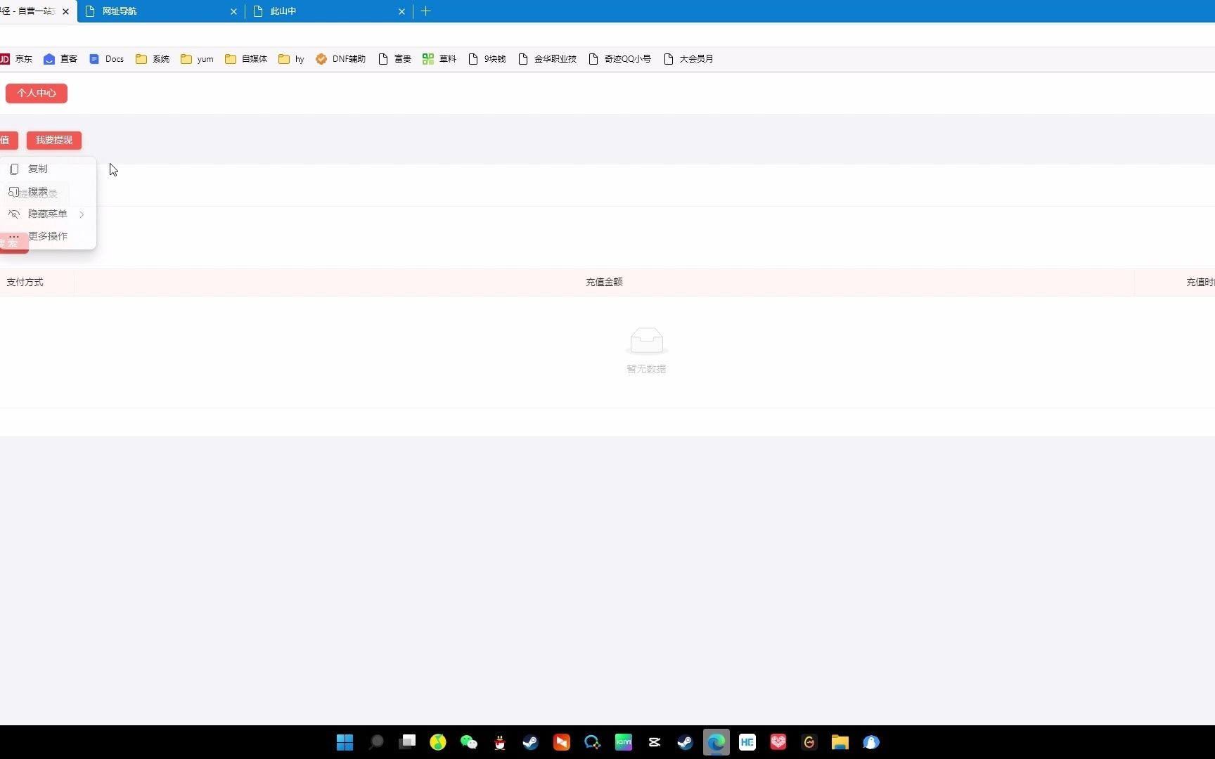
Task: Open the dark G-logo app on taskbar
Action: (x=809, y=742)
